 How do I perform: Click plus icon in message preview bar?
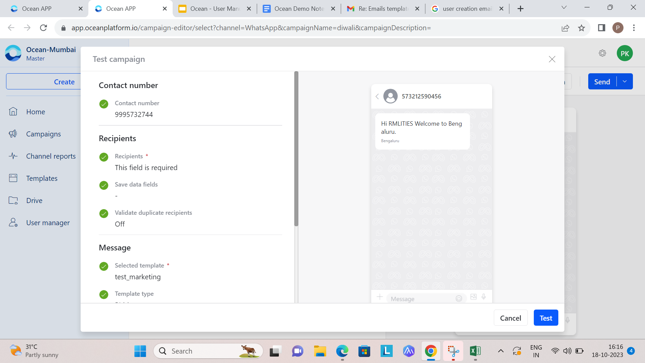(380, 297)
